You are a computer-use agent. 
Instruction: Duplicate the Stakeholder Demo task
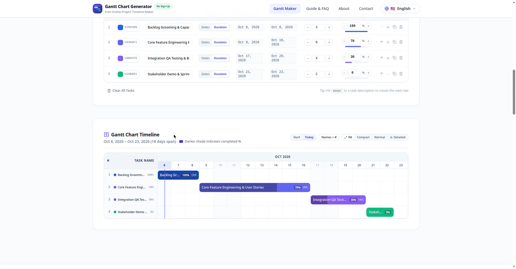395,74
